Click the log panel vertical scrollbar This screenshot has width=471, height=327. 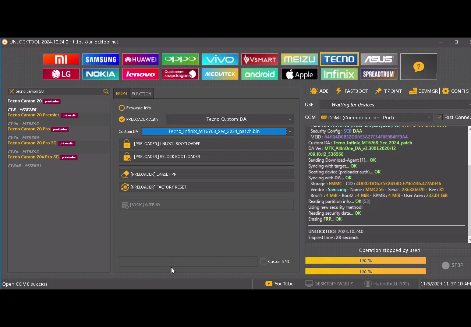point(469,184)
